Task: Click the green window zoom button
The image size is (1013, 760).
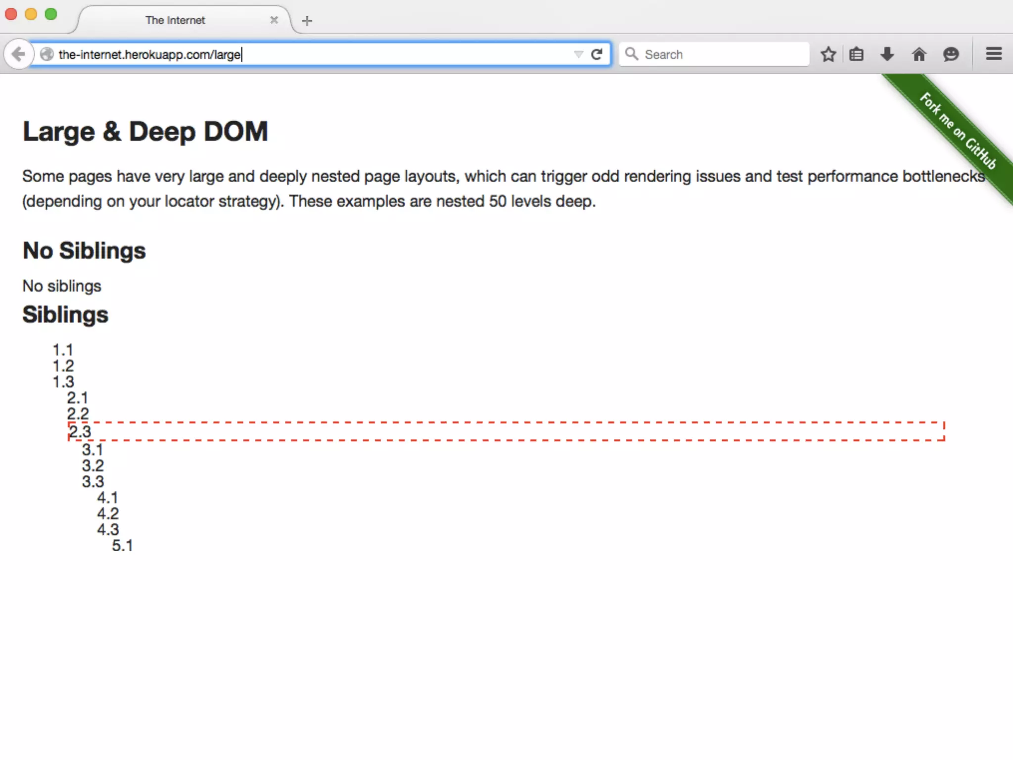Action: coord(51,14)
